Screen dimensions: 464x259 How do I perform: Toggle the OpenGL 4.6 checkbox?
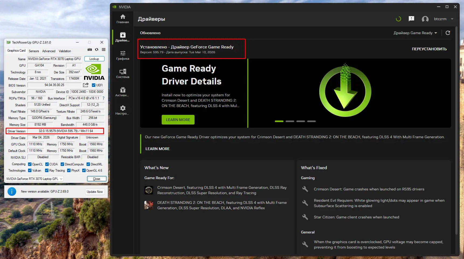click(84, 171)
